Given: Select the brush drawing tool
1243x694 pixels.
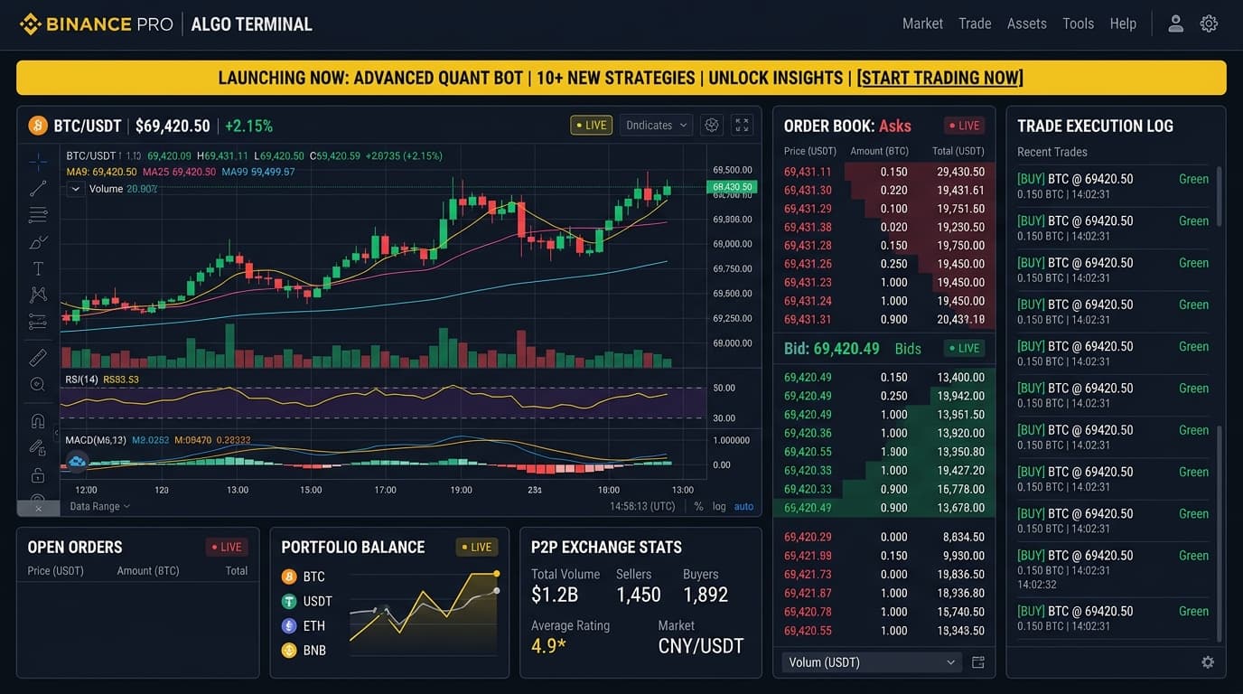Looking at the screenshot, I should [x=38, y=242].
